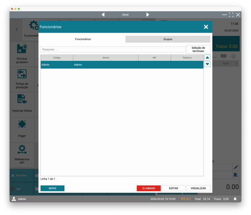The image size is (251, 215).
Task: Go to next page with right arrow beside Geral
Action: pos(148,15)
